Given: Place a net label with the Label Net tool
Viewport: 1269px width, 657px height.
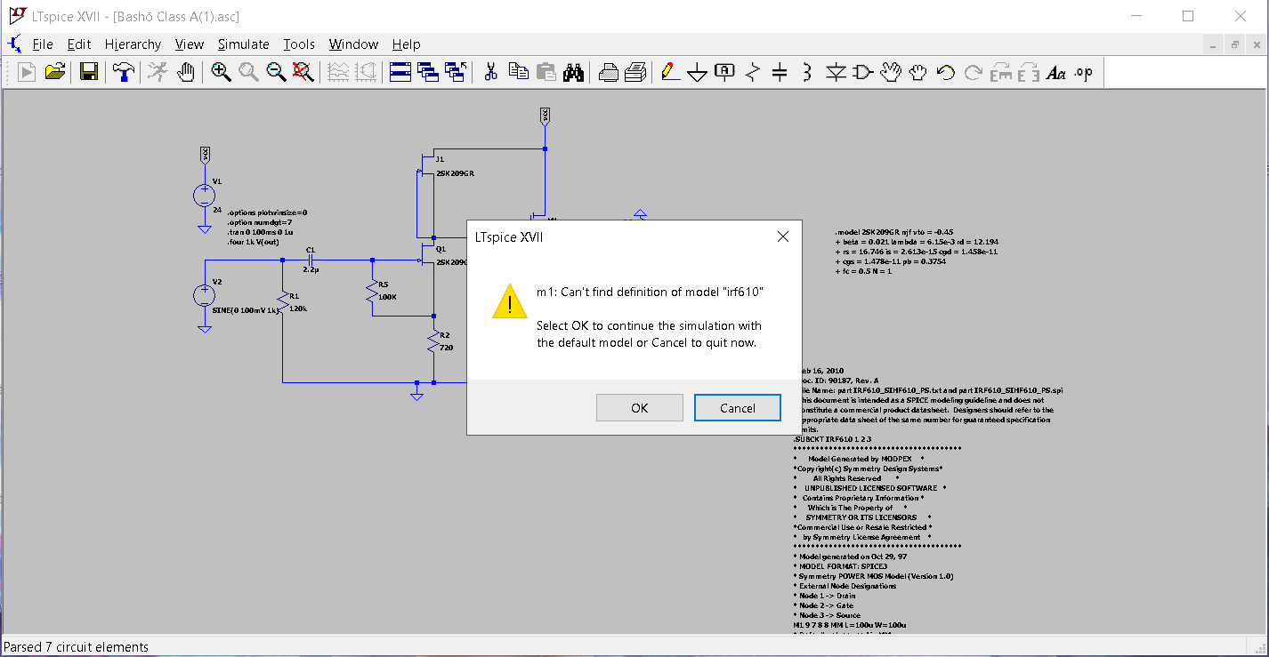Looking at the screenshot, I should (725, 73).
